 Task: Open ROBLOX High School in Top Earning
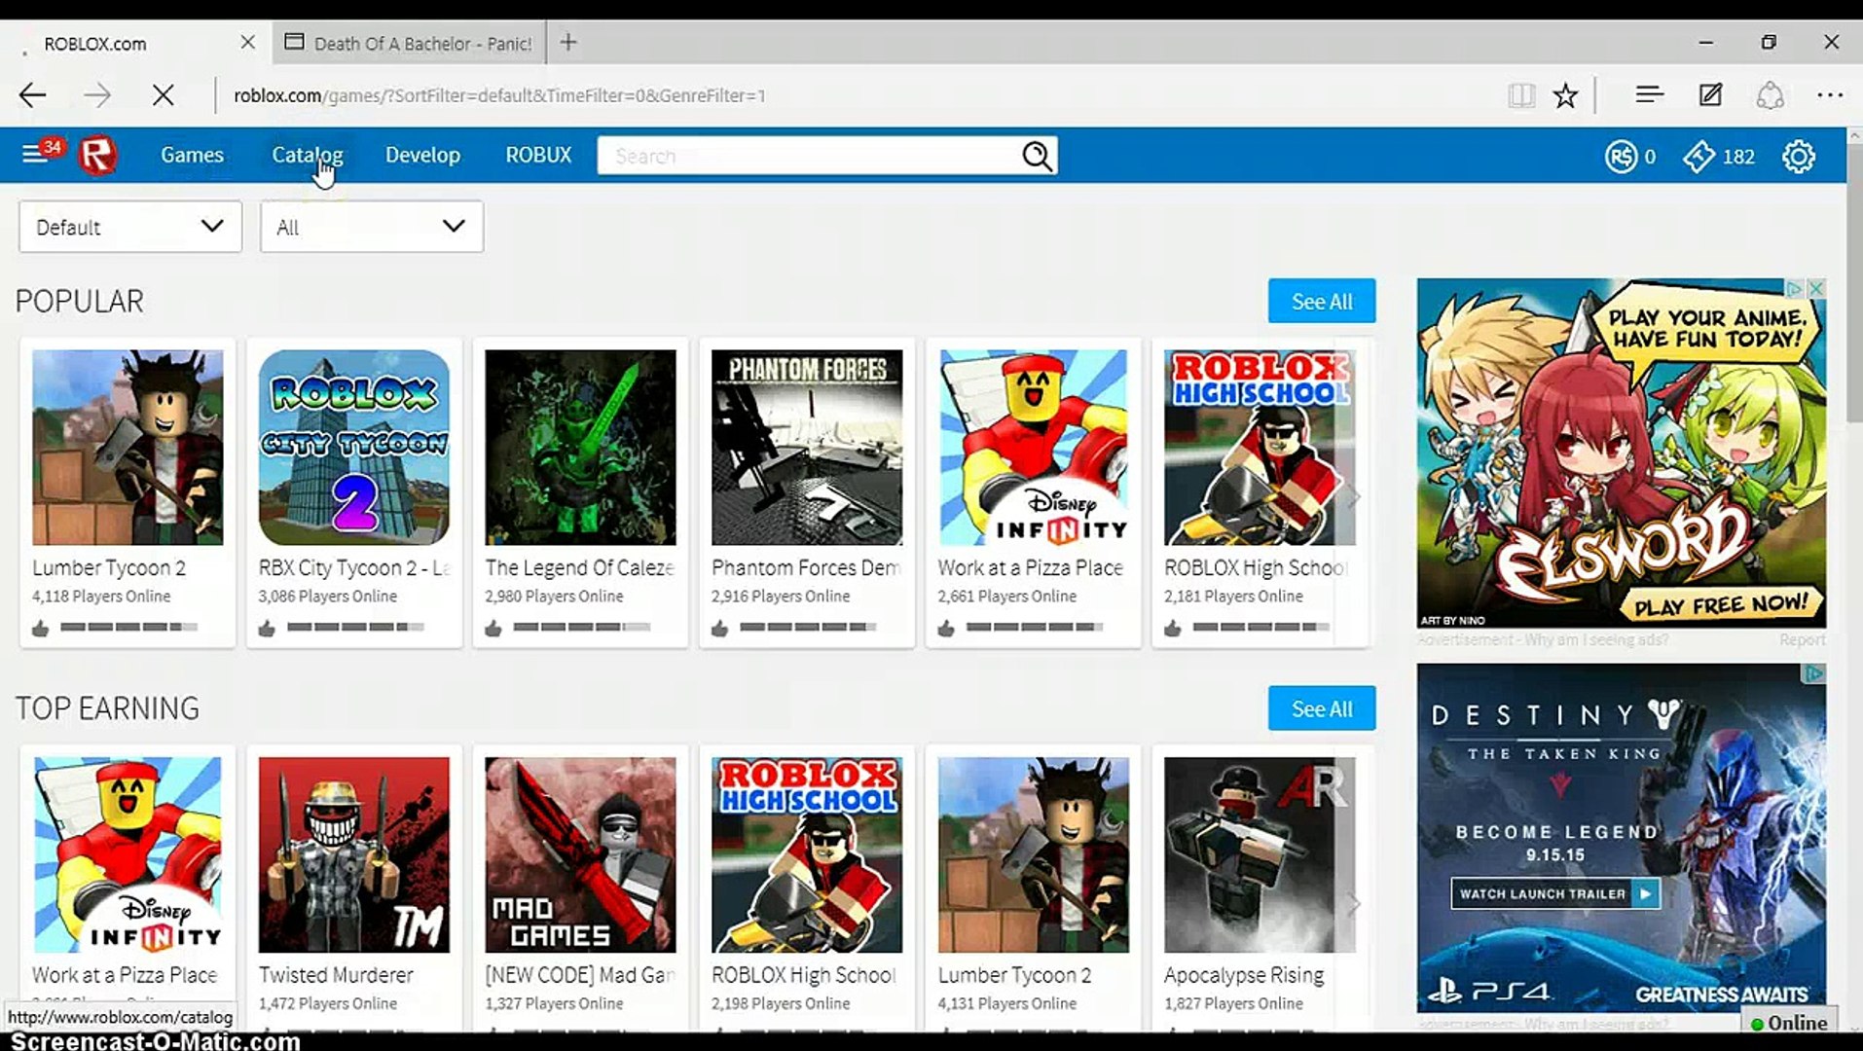point(807,855)
